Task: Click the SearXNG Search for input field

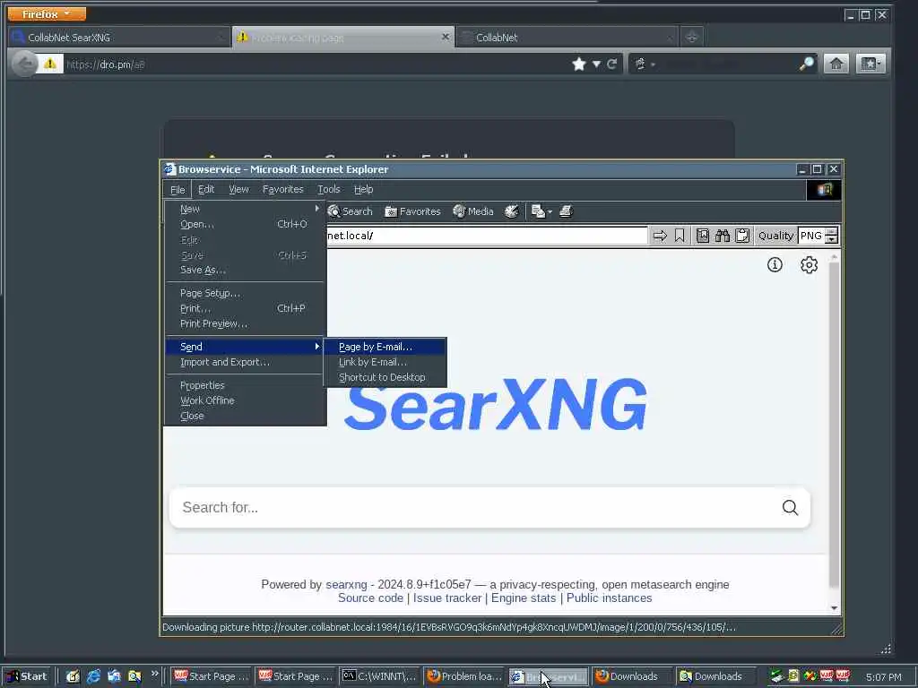Action: click(x=477, y=507)
